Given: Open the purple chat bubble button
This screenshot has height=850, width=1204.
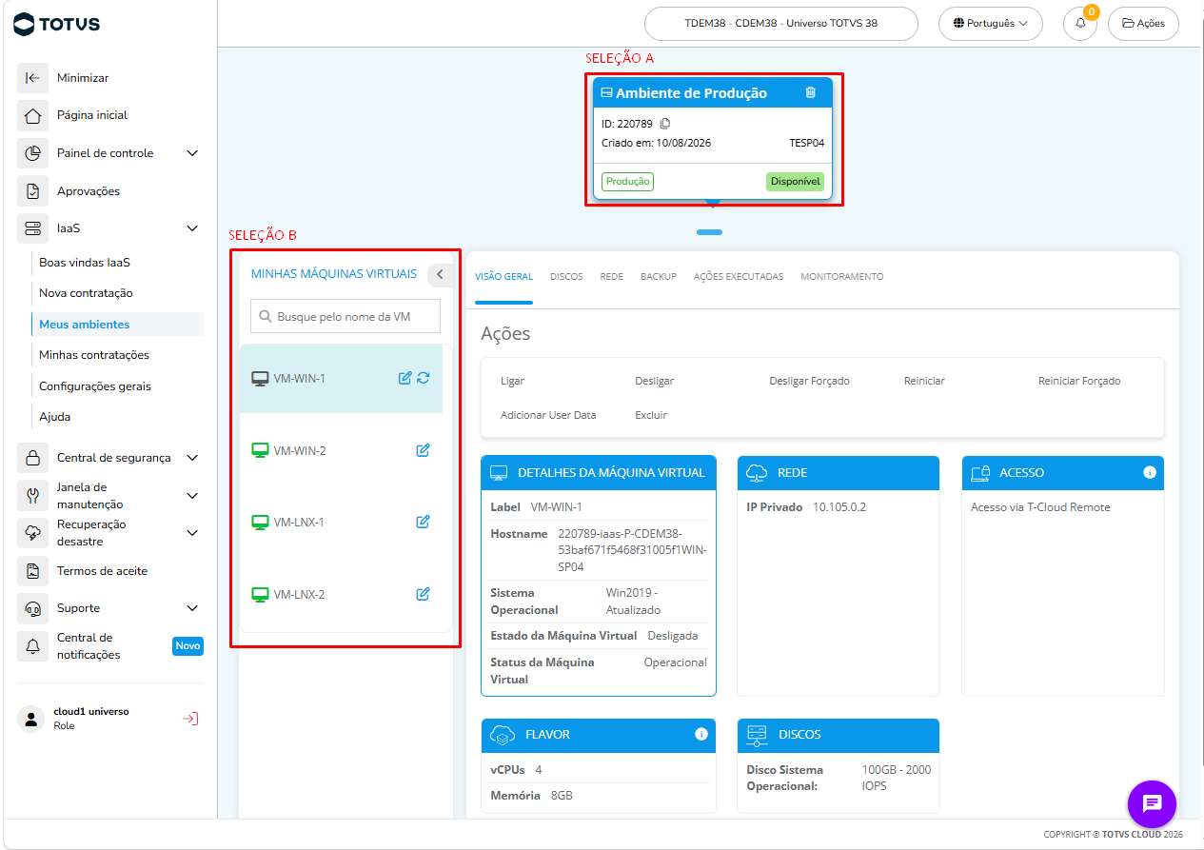Looking at the screenshot, I should [x=1153, y=803].
